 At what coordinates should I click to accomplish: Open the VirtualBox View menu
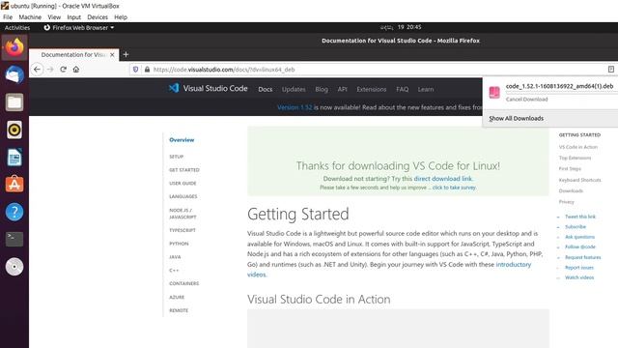tap(54, 17)
